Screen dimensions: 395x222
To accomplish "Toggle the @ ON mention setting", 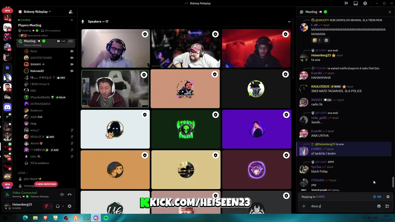I will click(377, 197).
